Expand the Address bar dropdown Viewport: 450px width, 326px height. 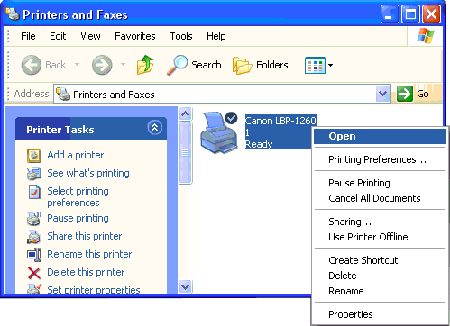382,94
